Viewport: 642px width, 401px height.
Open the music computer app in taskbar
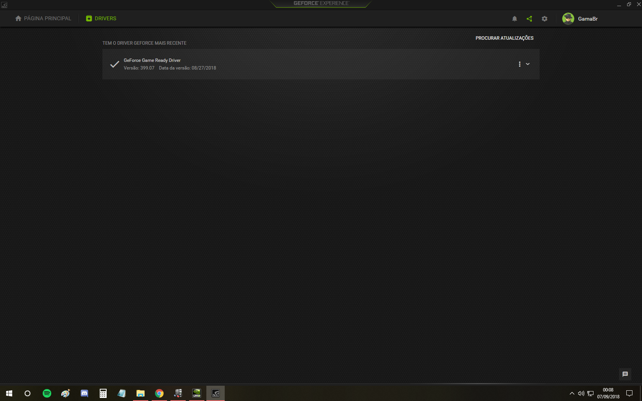pos(178,393)
